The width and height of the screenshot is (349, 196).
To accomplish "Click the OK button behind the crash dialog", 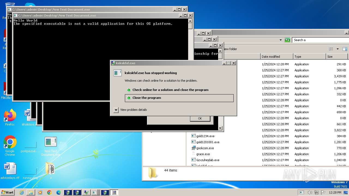I will point(200,118).
